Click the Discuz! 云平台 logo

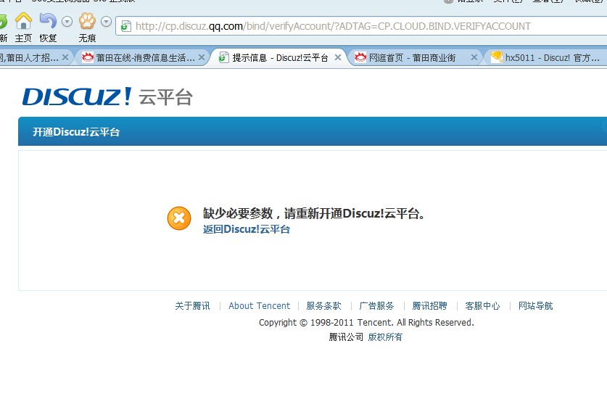(107, 96)
